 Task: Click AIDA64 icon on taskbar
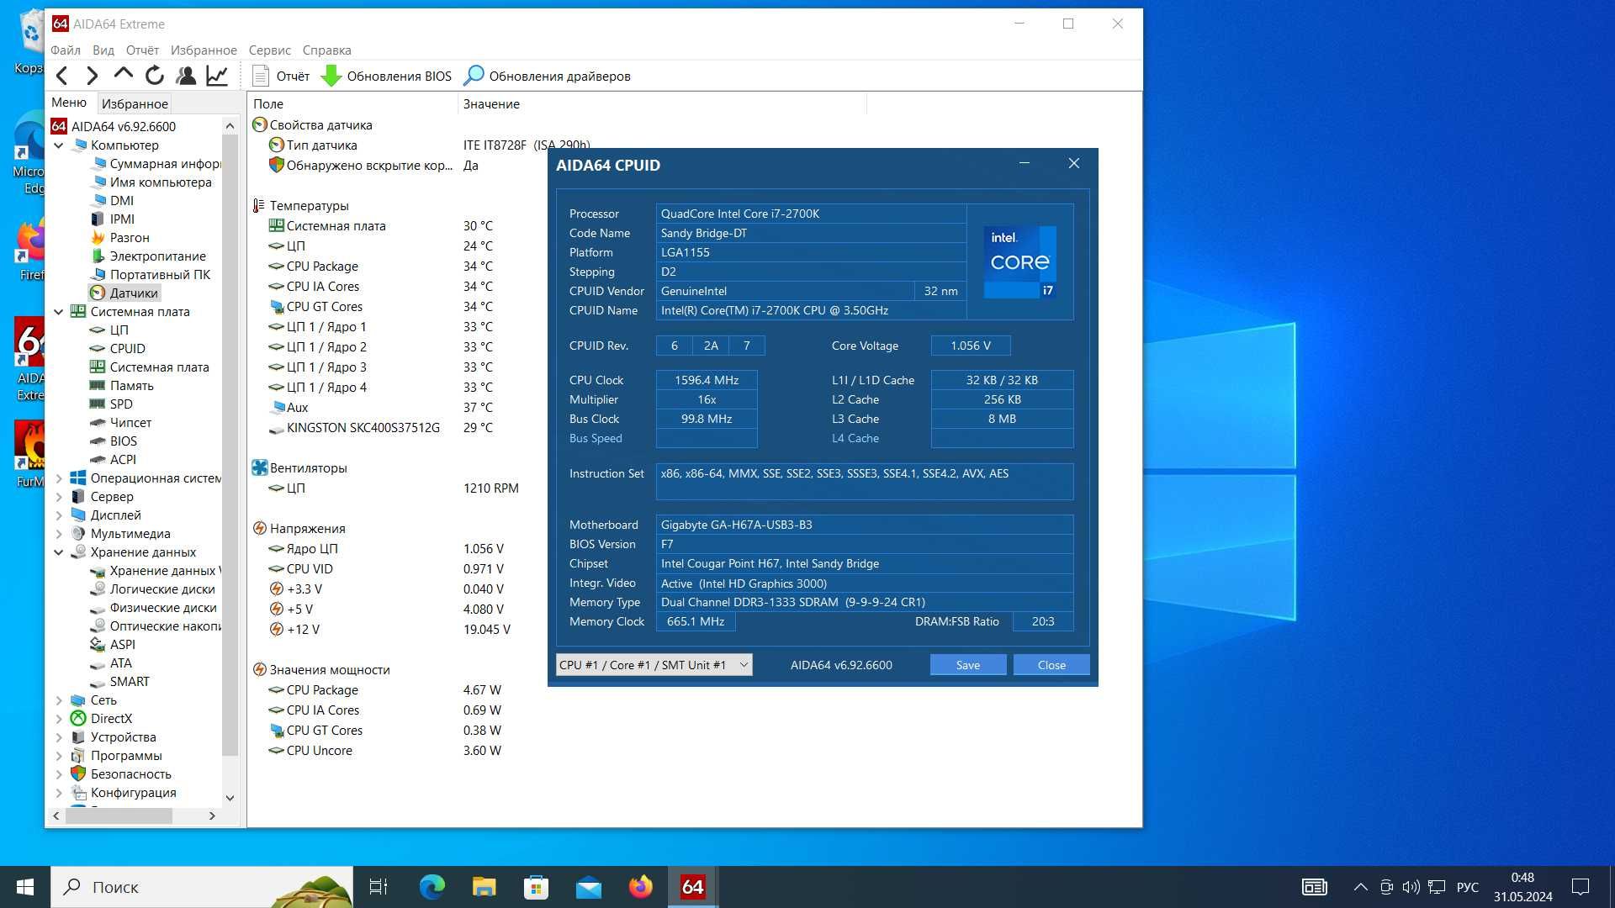693,887
